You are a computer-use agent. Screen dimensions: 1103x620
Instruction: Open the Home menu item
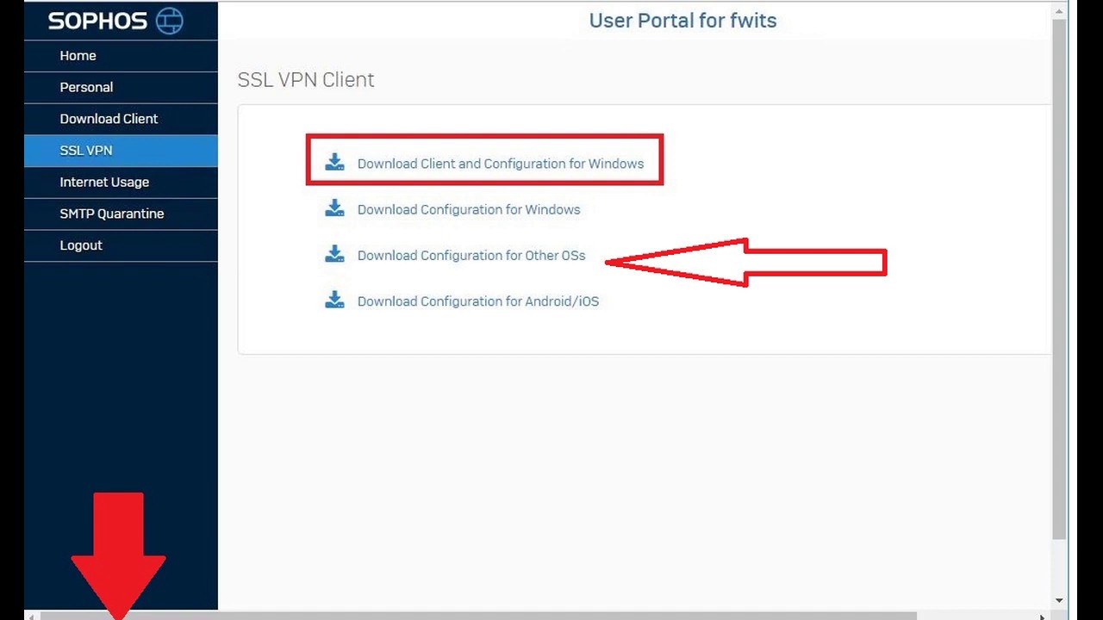point(121,56)
